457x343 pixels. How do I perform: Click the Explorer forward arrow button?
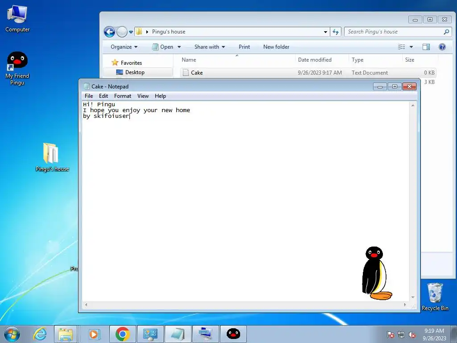tap(122, 32)
